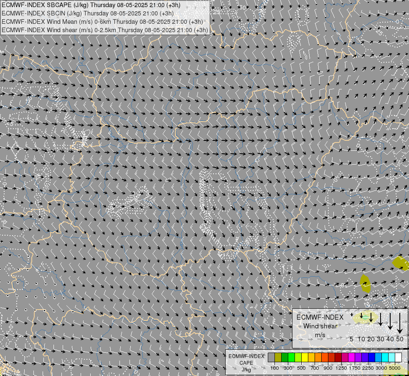409x376 pixels.
Task: Click the 40 m/s arrow in shear legend
Action: (x=390, y=321)
